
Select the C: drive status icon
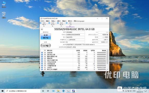tap(41, 23)
